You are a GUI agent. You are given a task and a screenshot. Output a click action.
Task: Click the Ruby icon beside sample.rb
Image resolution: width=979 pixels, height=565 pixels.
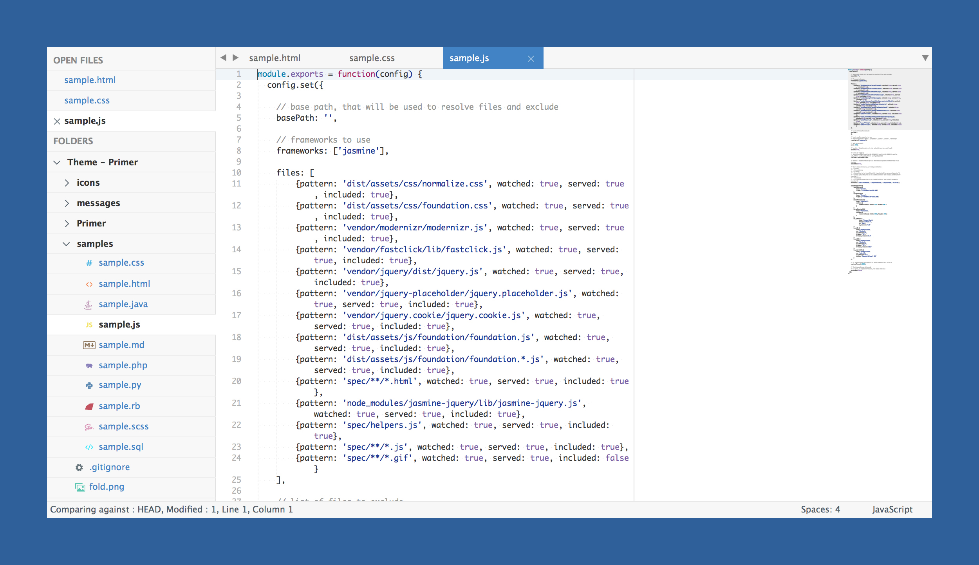point(89,406)
